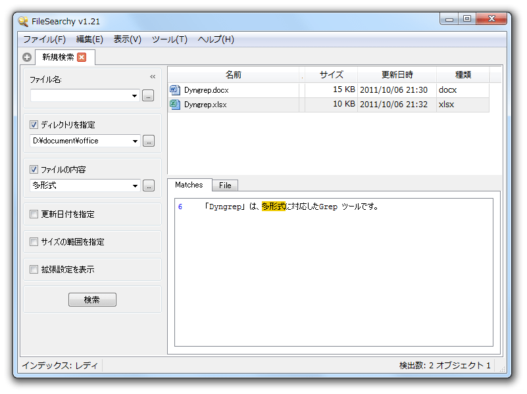Click the Word icon next to Dyngrep.docx
This screenshot has width=527, height=394.
coord(175,90)
